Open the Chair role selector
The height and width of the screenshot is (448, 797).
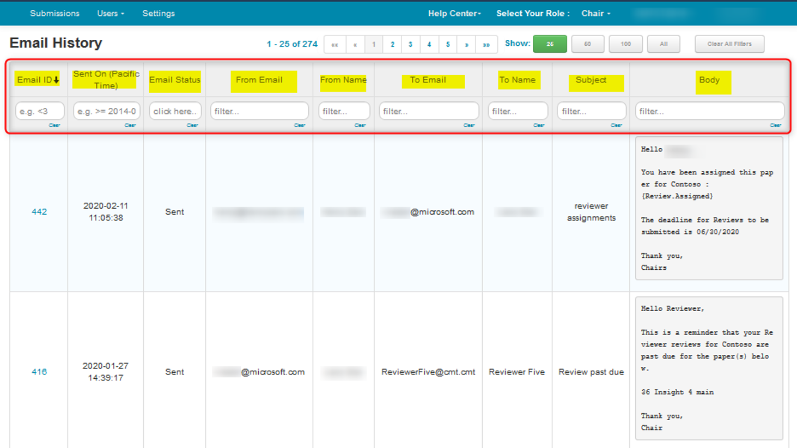[x=595, y=13]
